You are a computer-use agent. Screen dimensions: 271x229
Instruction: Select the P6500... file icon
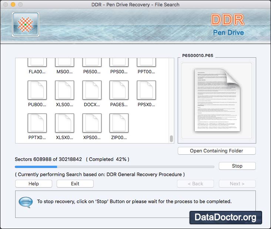[92, 63]
